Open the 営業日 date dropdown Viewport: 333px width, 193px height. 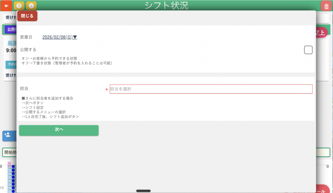pyautogui.click(x=60, y=37)
